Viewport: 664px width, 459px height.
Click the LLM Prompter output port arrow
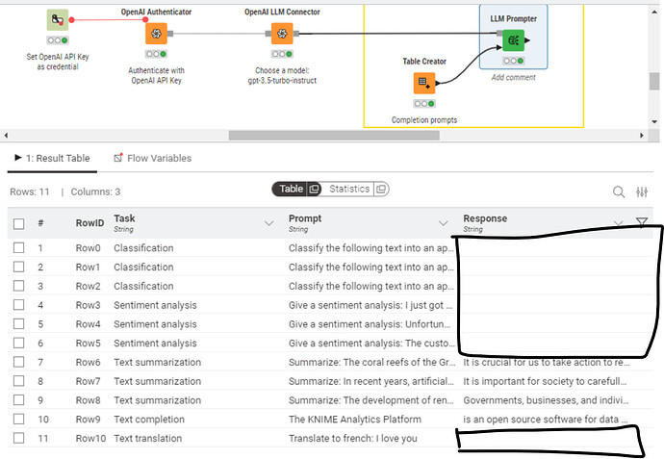click(x=527, y=40)
